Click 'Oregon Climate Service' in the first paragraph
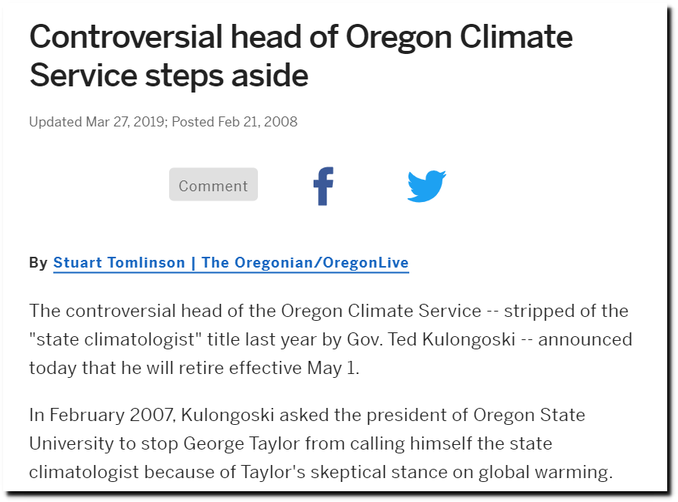This screenshot has width=678, height=502. click(381, 311)
